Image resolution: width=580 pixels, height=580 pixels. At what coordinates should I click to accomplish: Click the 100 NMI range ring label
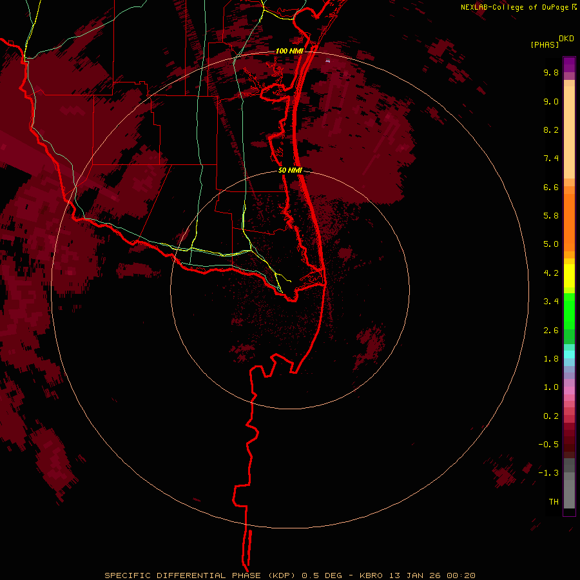(x=289, y=51)
